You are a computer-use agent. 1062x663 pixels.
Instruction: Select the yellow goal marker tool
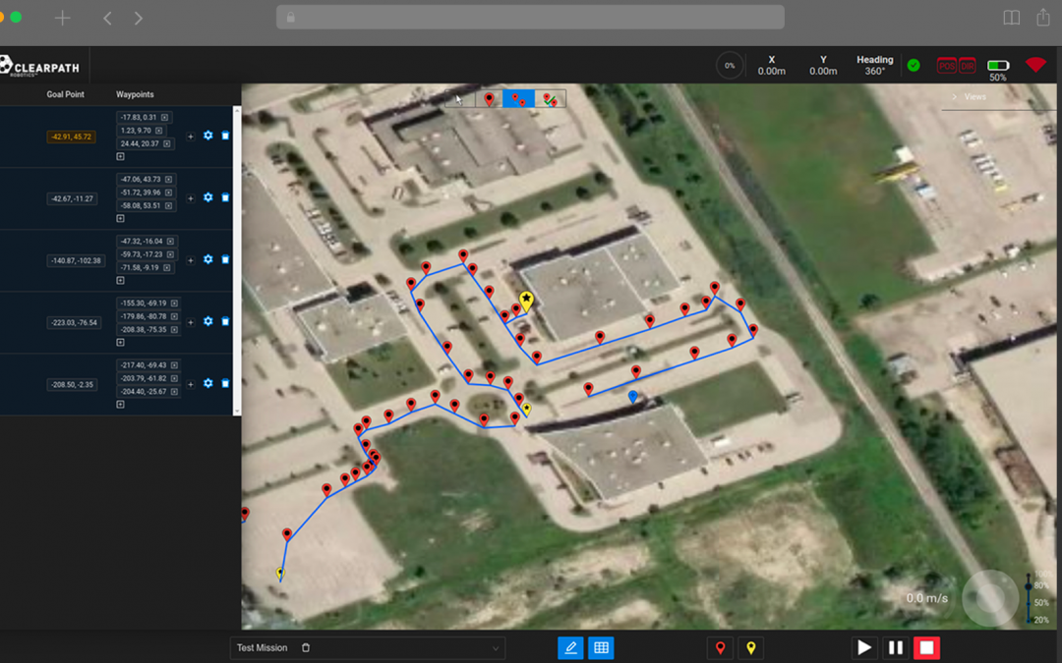click(x=751, y=647)
